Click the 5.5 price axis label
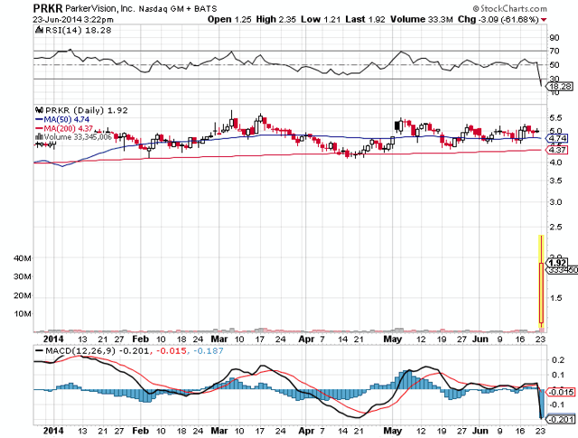The height and width of the screenshot is (438, 578). [555, 118]
